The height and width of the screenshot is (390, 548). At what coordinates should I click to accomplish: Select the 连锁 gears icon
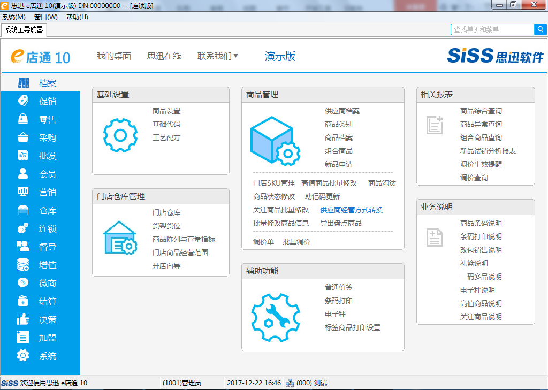pyautogui.click(x=23, y=228)
